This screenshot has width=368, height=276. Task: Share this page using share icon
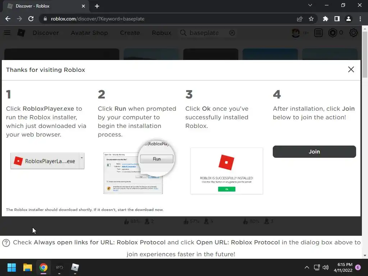300,19
